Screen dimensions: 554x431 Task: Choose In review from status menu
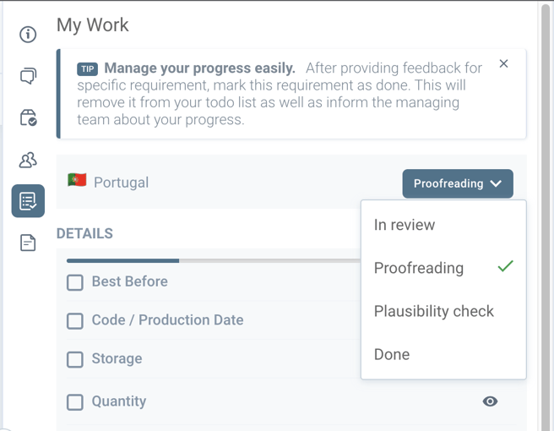tap(405, 225)
